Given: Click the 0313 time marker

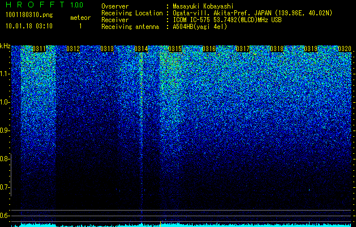Looking at the screenshot, I should (x=107, y=49).
